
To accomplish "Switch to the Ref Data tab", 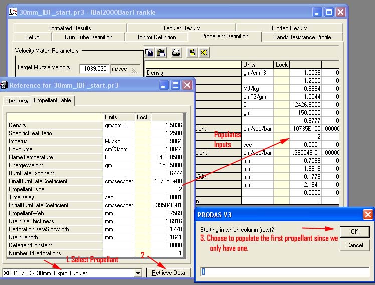I will pos(17,101).
